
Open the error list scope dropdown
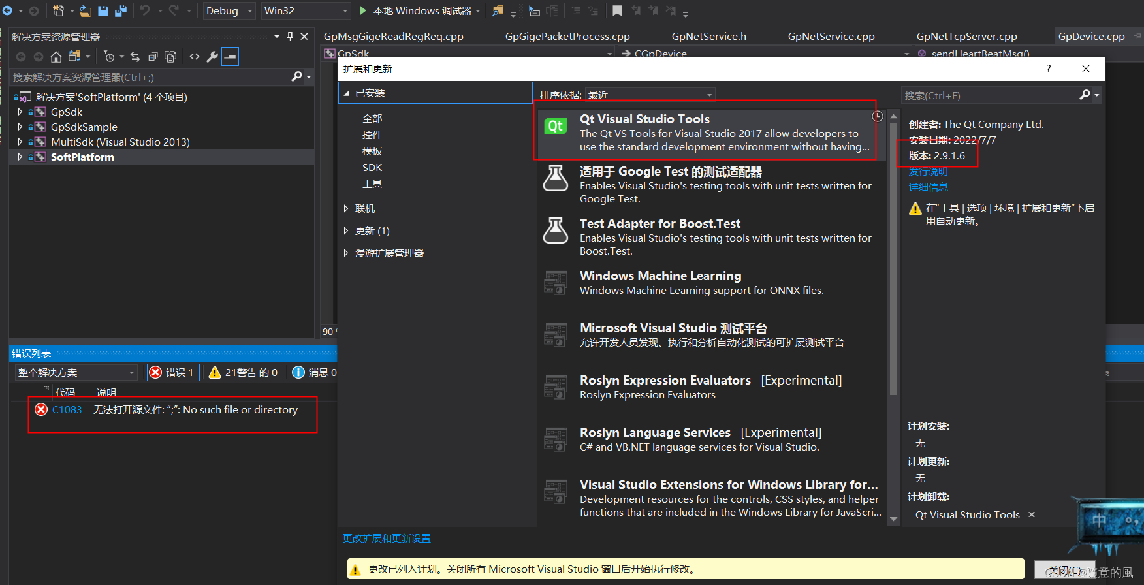click(76, 372)
